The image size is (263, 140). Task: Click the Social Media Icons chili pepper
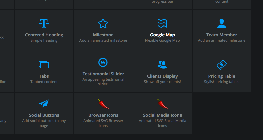(162, 104)
